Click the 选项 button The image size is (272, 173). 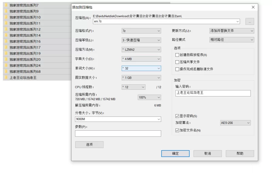(x=89, y=145)
